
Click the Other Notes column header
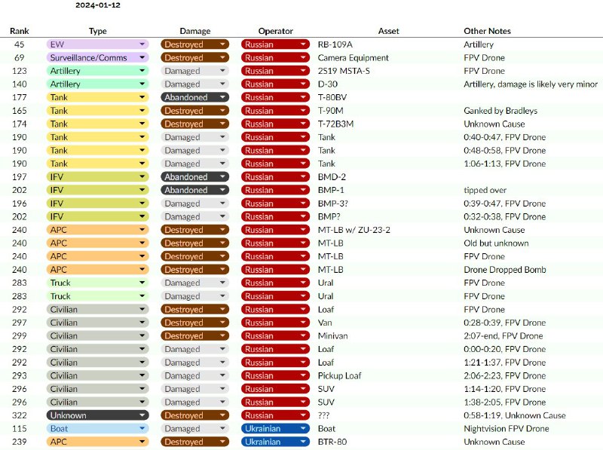point(487,31)
